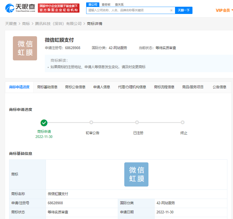Open the VIP会员 menu

[x=224, y=10]
